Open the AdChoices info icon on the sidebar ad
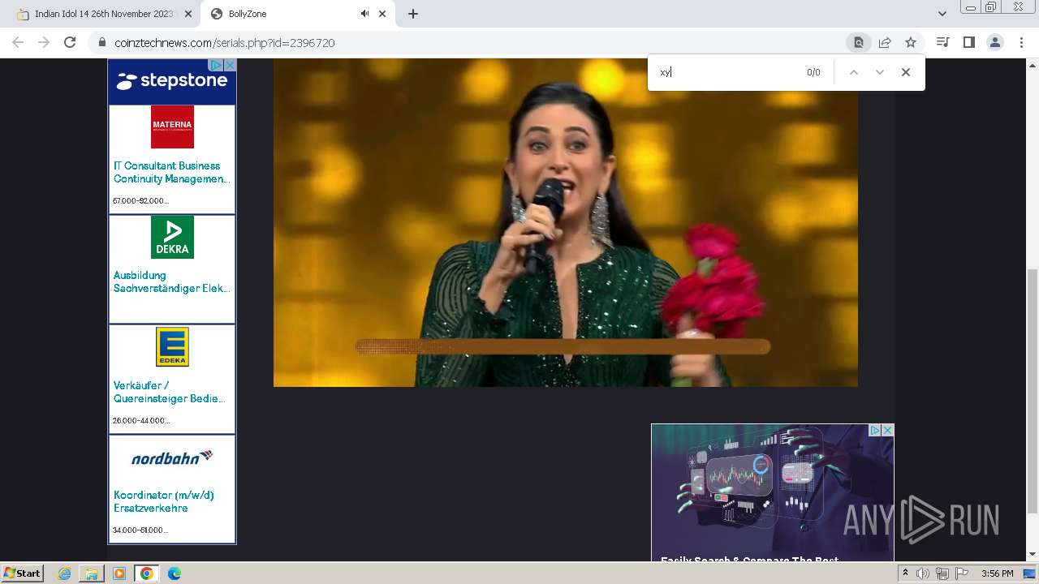The height and width of the screenshot is (584, 1039). tap(217, 65)
